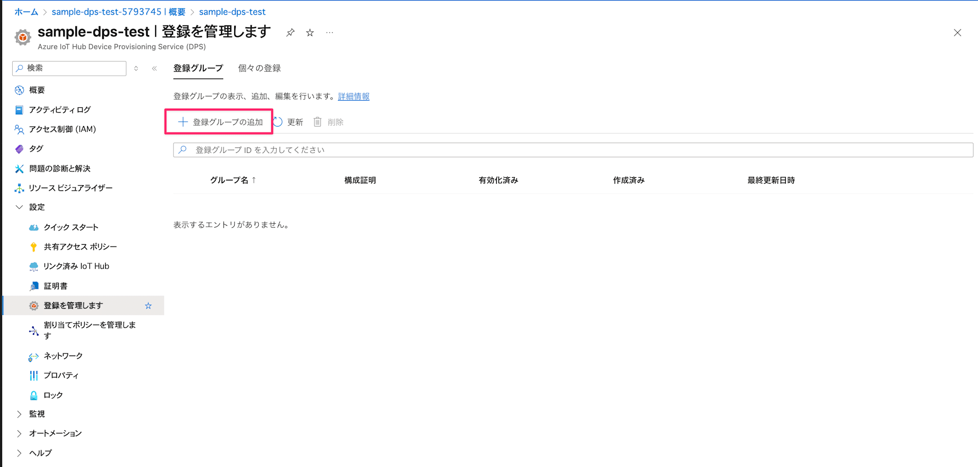Favorite 登録を管理します with the star icon
Screen dimensions: 978x467
point(148,306)
